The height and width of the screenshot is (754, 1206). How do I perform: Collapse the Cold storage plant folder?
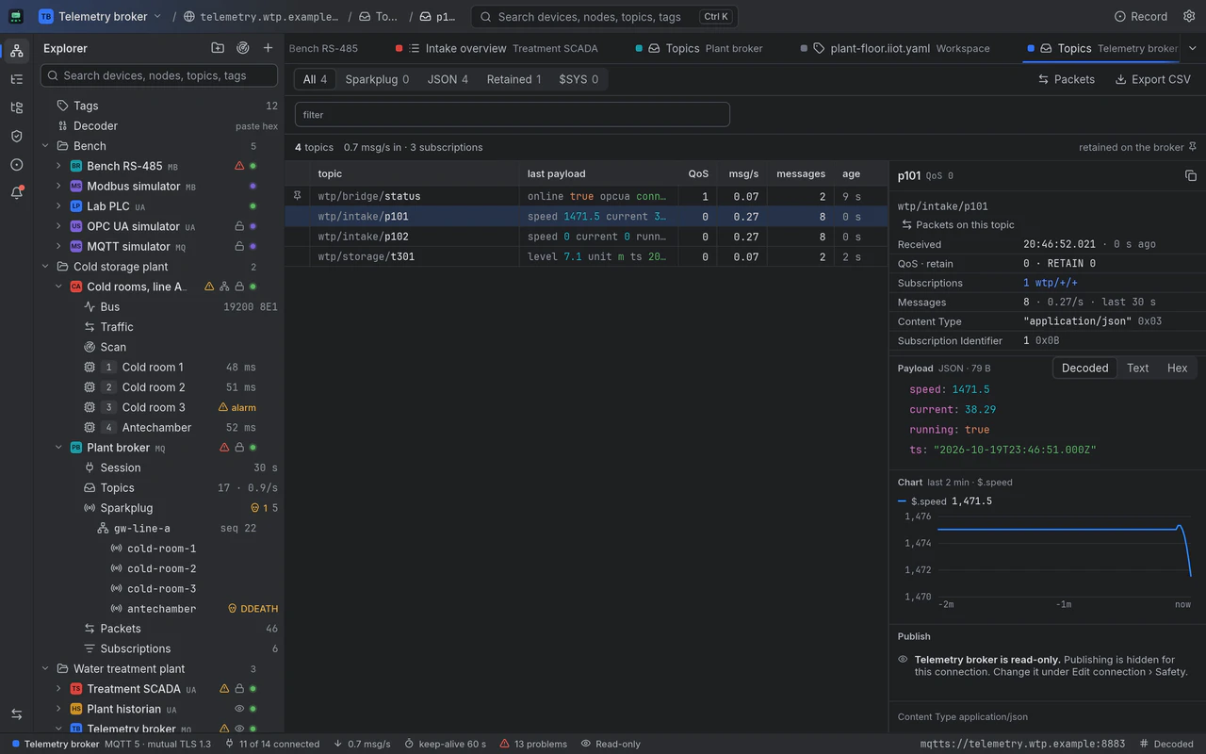click(45, 267)
